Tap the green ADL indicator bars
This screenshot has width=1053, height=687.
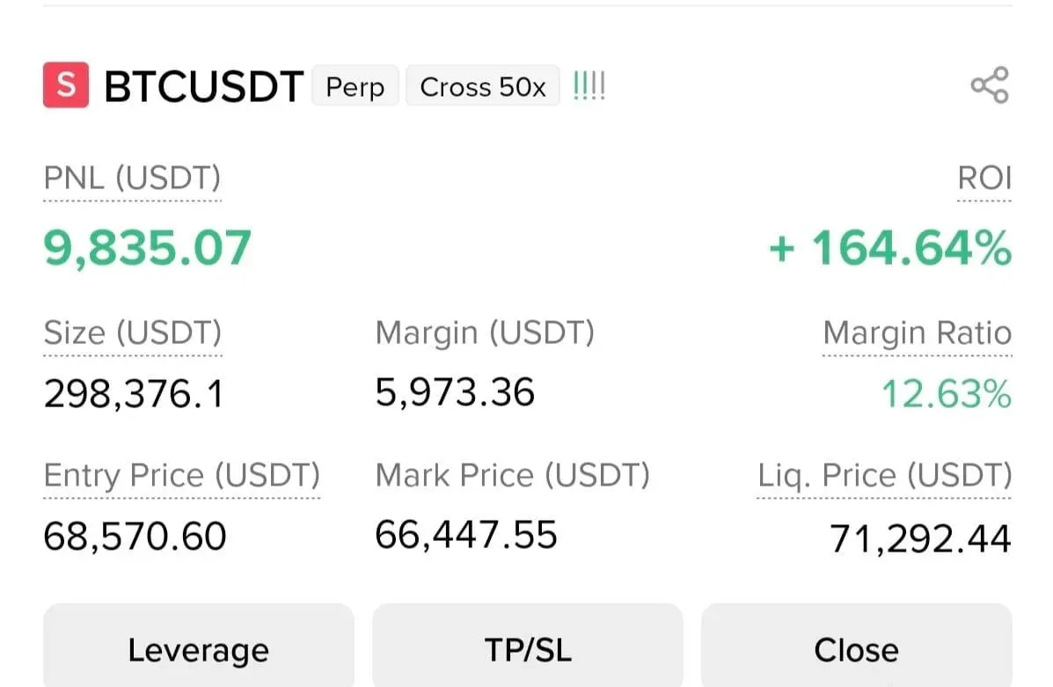pyautogui.click(x=589, y=86)
